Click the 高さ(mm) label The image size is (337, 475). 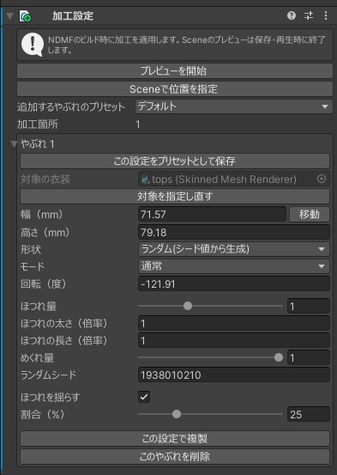45,233
